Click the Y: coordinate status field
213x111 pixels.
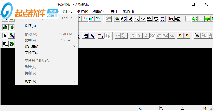[x=170, y=108]
